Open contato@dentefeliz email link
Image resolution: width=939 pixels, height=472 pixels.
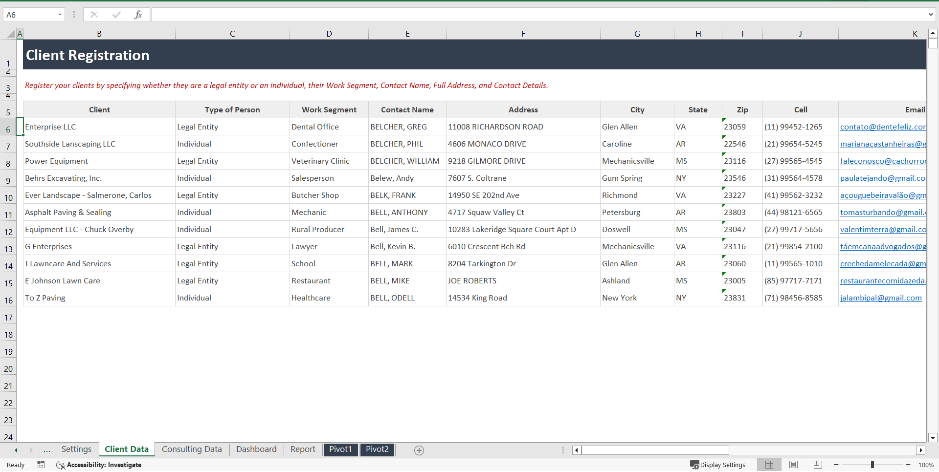click(x=883, y=127)
